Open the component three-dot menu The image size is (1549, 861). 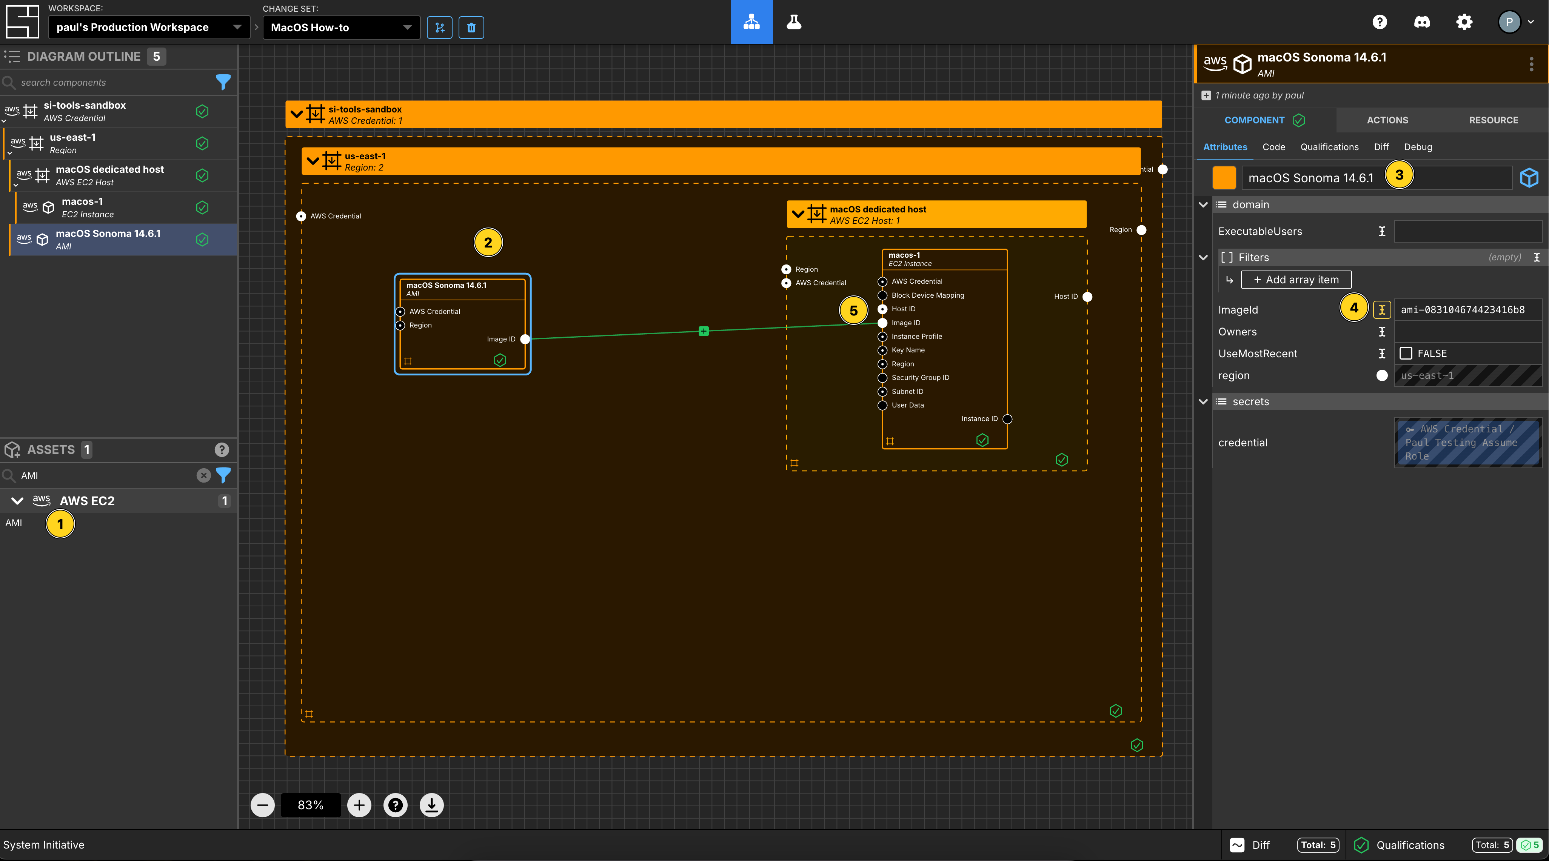[1531, 65]
